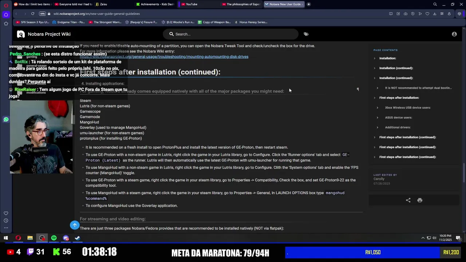Open the tags browser icon
Image resolution: width=466 pixels, height=262 pixels.
coord(306,34)
